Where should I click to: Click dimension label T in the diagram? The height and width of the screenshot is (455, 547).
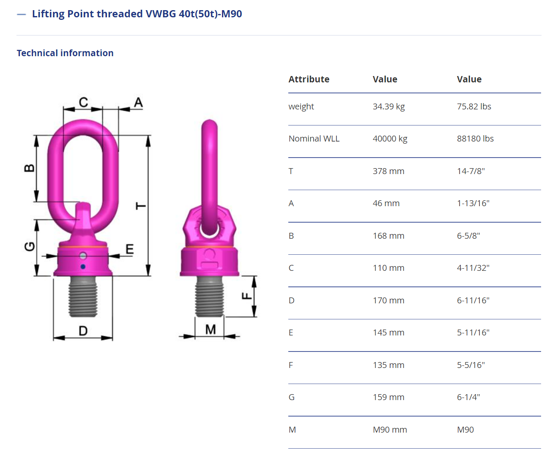pyautogui.click(x=141, y=206)
